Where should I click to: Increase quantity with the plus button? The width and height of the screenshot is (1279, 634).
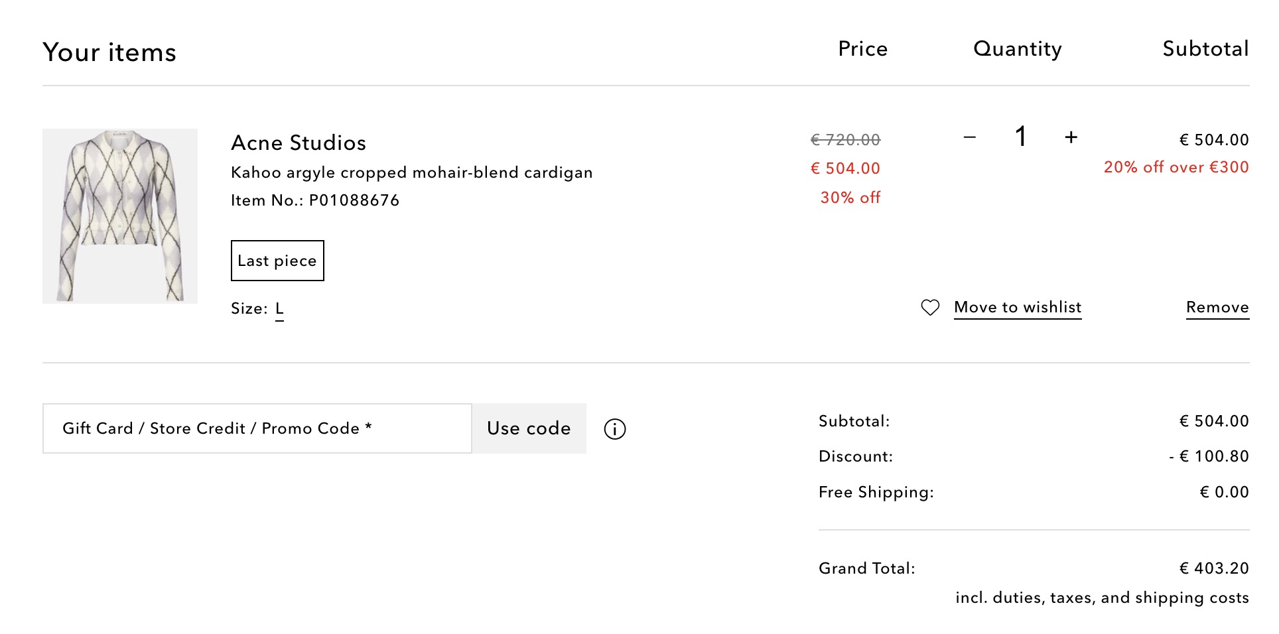click(x=1071, y=137)
